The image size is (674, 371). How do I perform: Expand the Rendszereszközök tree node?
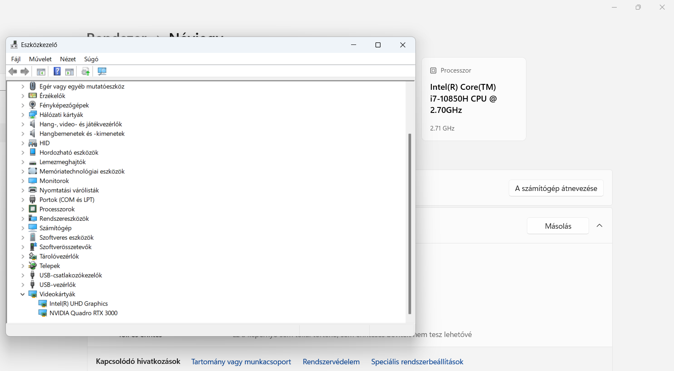pos(23,219)
